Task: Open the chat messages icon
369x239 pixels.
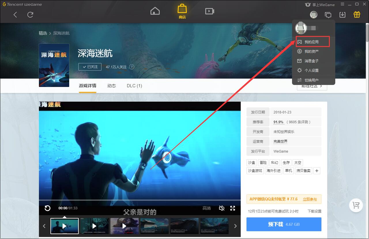Action: 328,15
